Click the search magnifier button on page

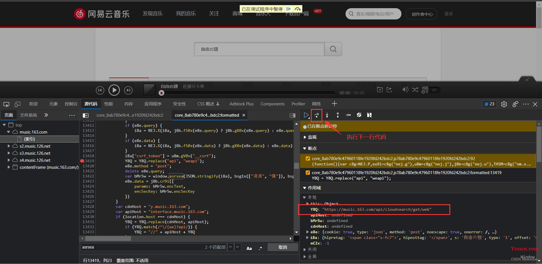pos(333,49)
